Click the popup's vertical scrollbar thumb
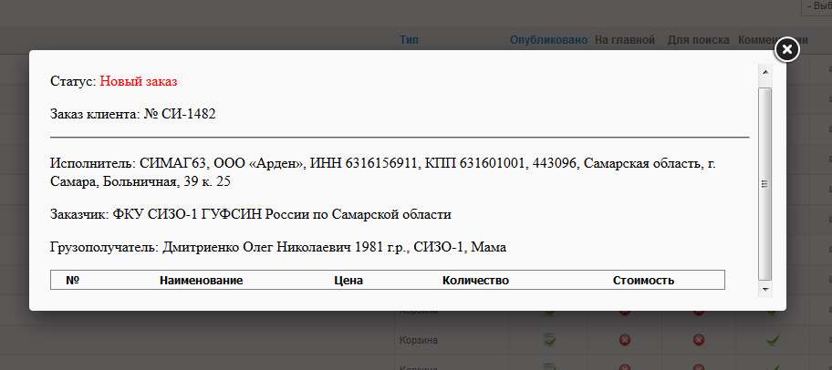Screen dimensions: 832x370 pyautogui.click(x=765, y=182)
